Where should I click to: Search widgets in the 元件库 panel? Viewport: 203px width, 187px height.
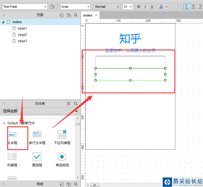(76, 104)
